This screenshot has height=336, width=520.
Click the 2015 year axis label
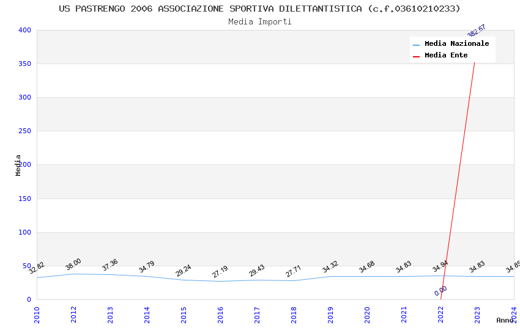click(x=184, y=315)
